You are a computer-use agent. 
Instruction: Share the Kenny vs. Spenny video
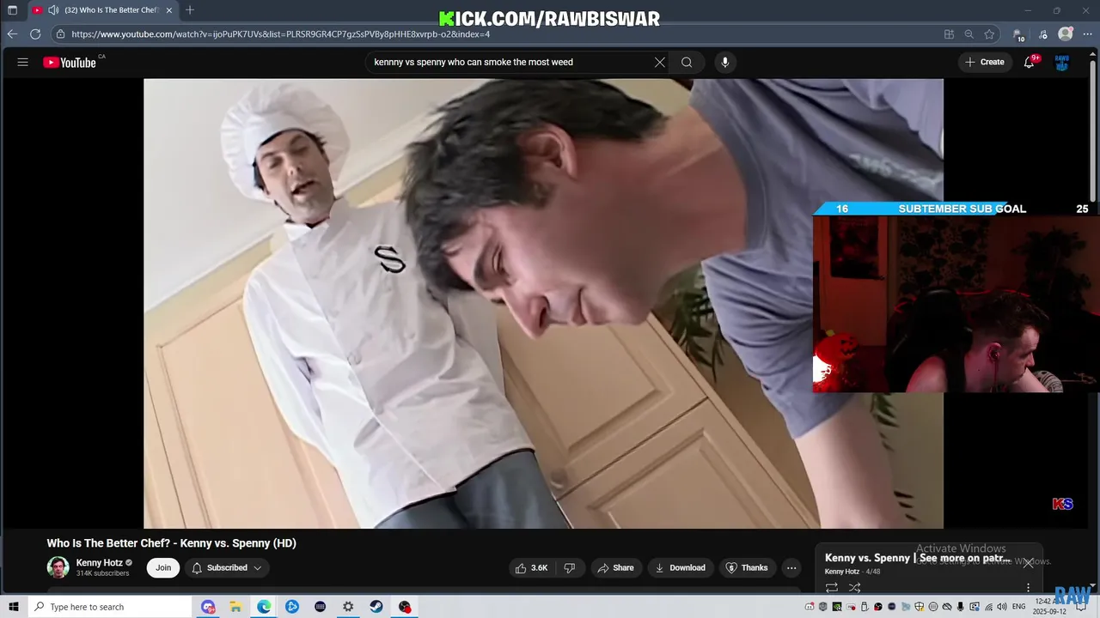(615, 567)
